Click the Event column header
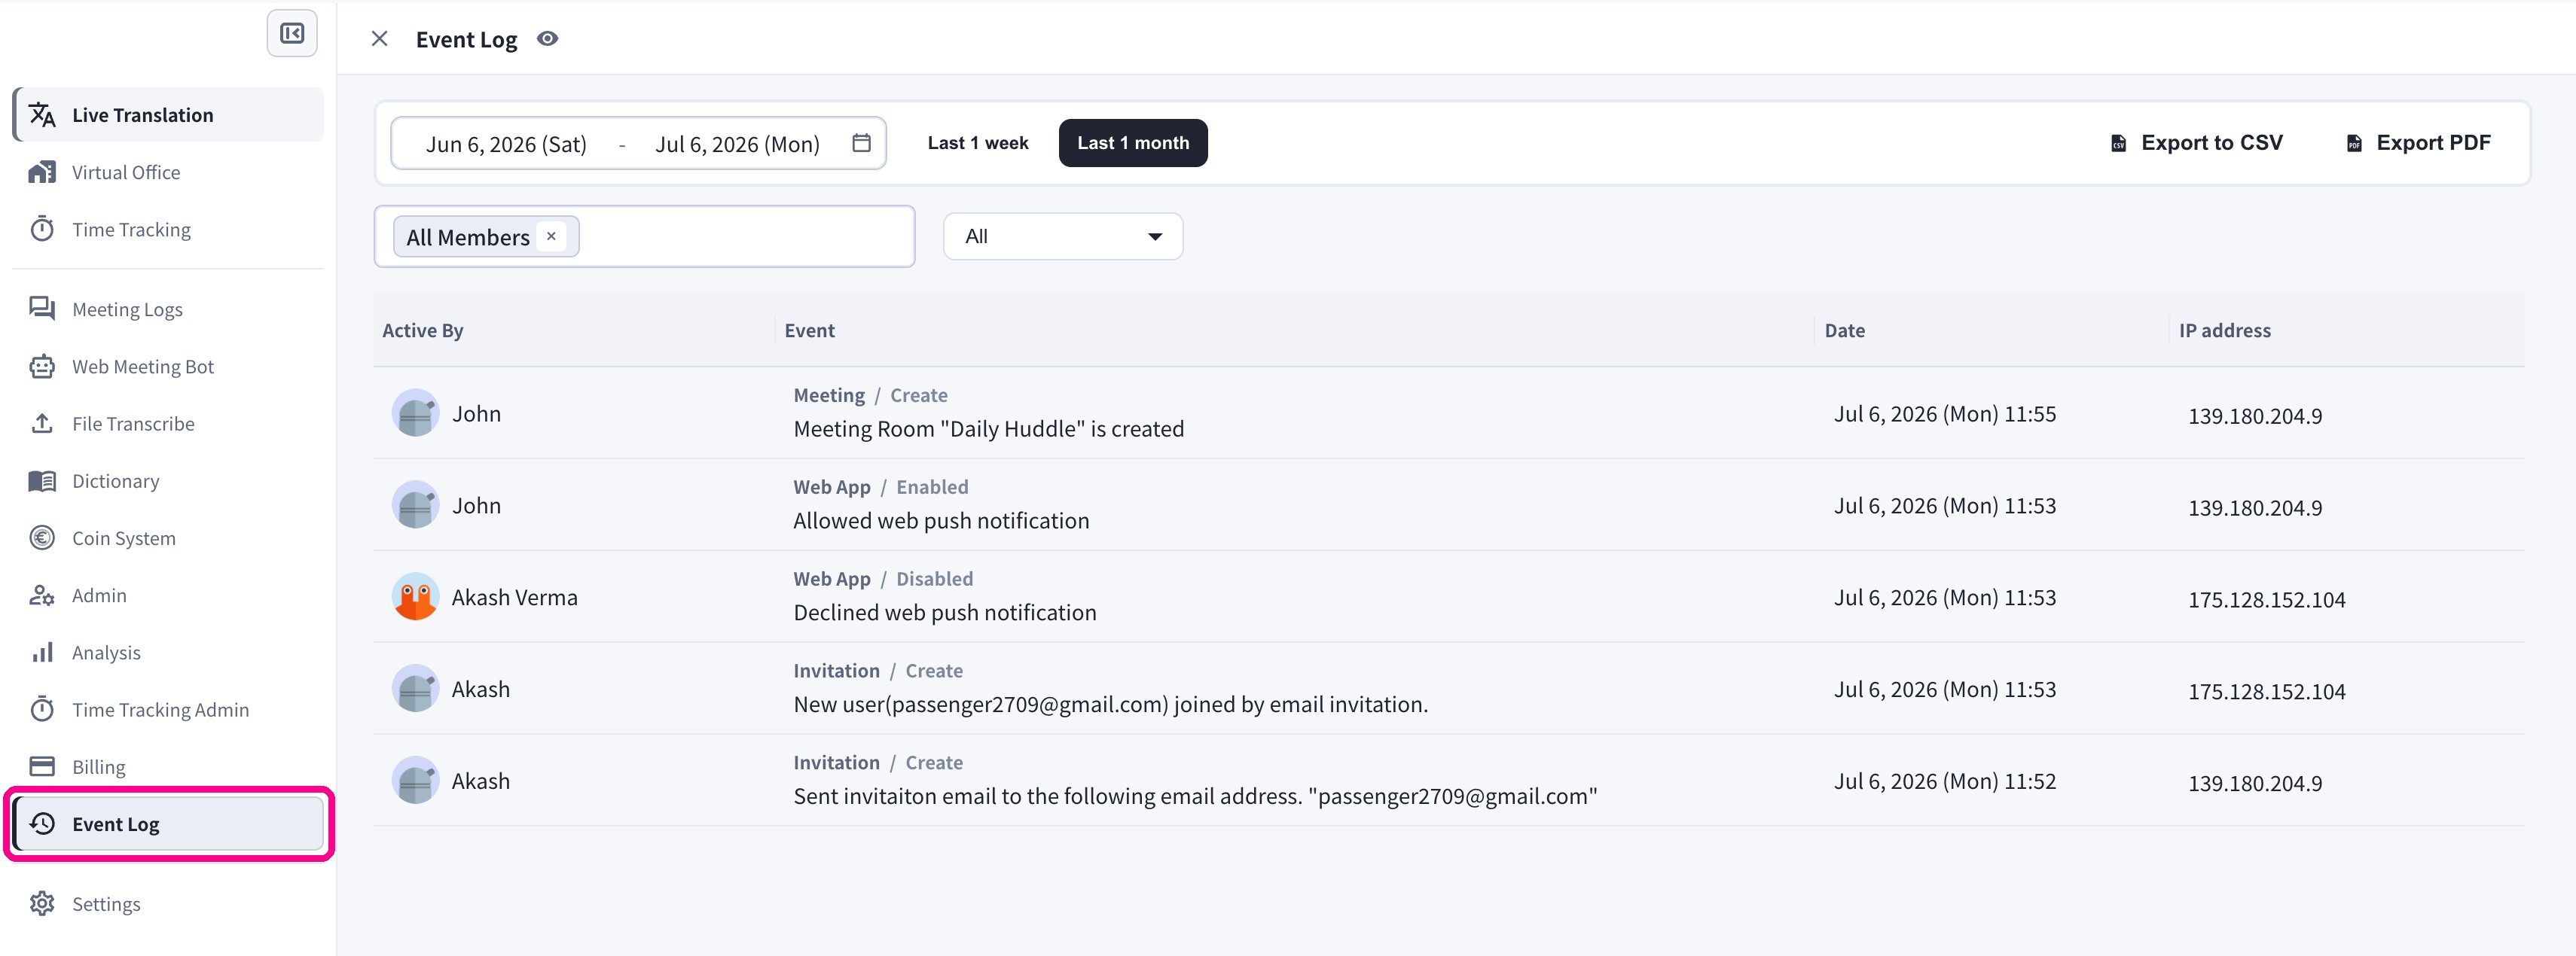The image size is (2576, 956). (x=809, y=330)
